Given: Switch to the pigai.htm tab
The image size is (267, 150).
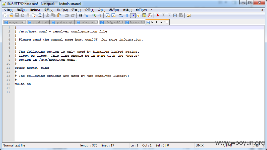Looking at the screenshot, I should point(38,22).
